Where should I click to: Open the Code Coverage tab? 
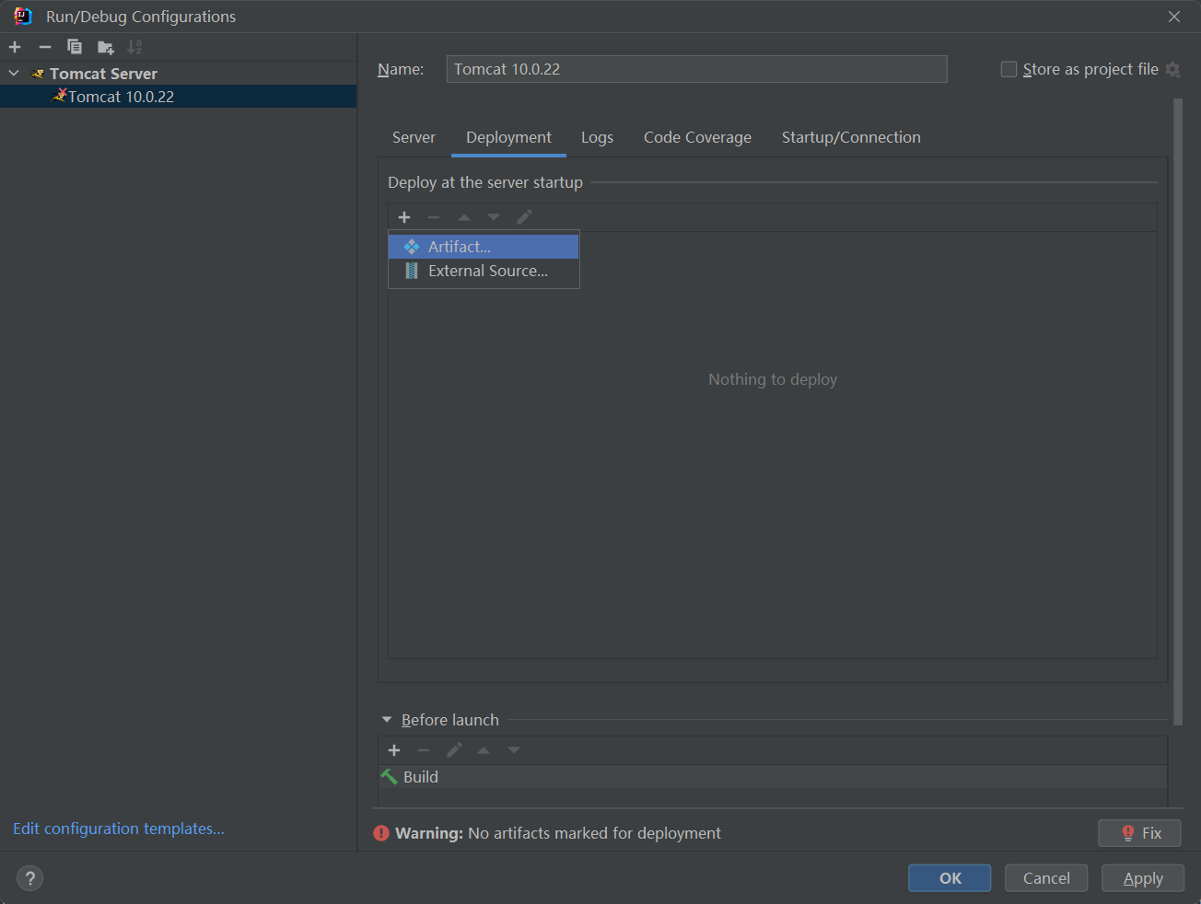tap(697, 137)
